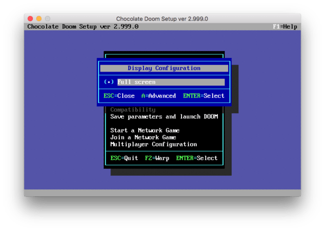Click ESC=Close in Display Configuration dialog
This screenshot has width=325, height=231.
point(119,95)
